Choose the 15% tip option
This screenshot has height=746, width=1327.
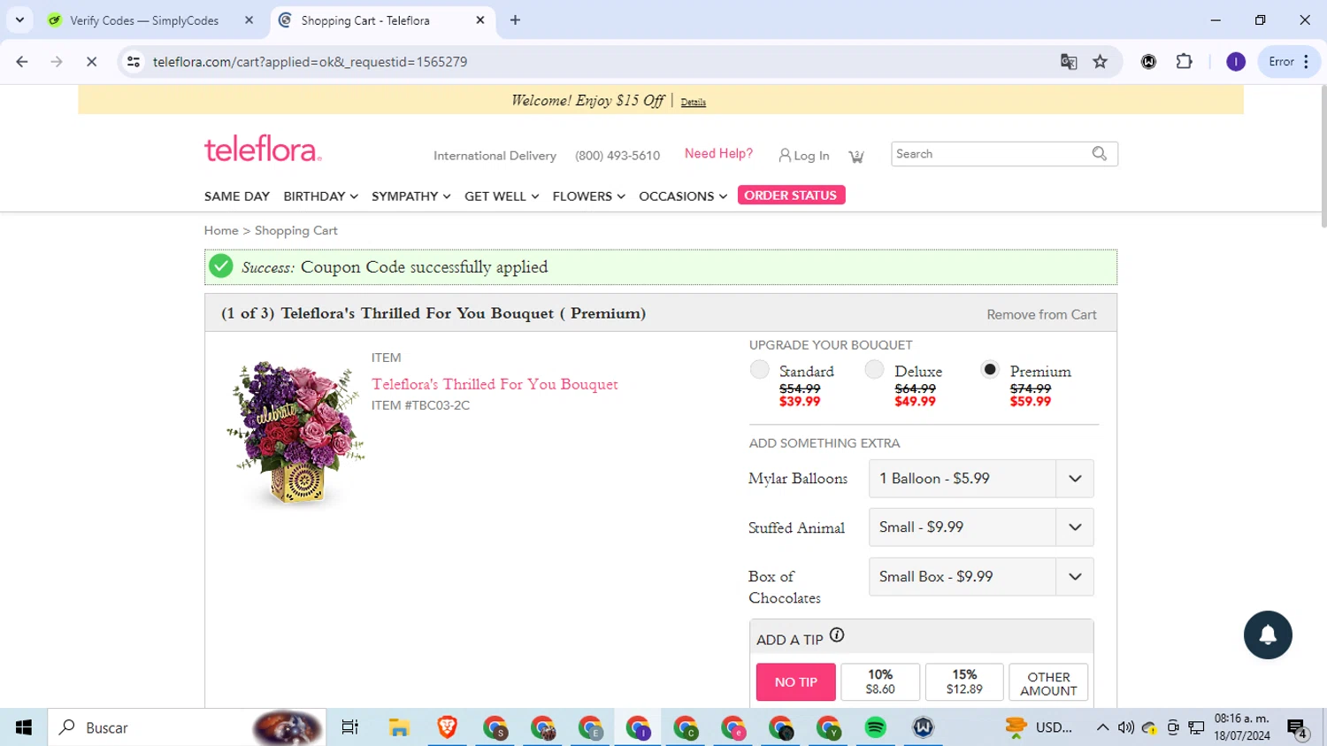964,682
